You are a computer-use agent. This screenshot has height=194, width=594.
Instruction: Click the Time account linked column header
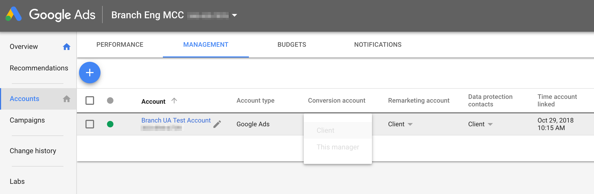[557, 100]
